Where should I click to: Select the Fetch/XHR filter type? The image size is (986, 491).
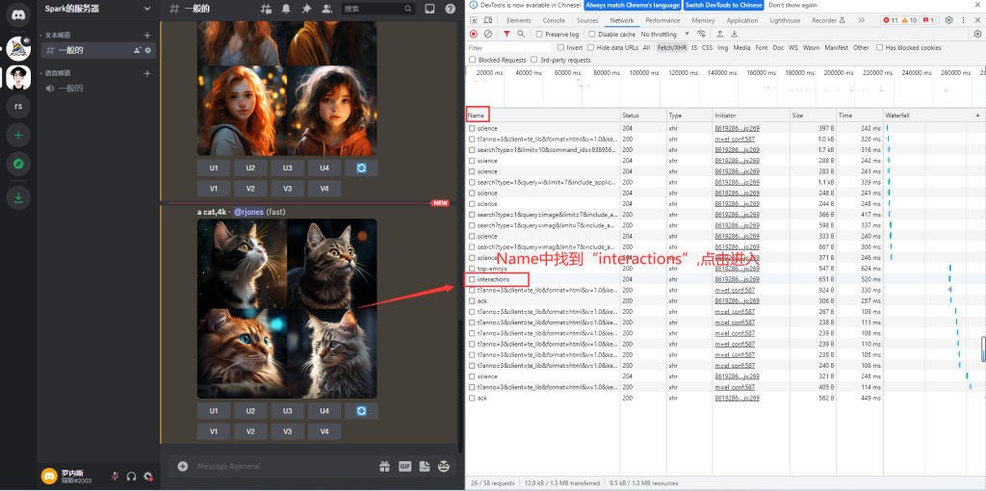[671, 47]
